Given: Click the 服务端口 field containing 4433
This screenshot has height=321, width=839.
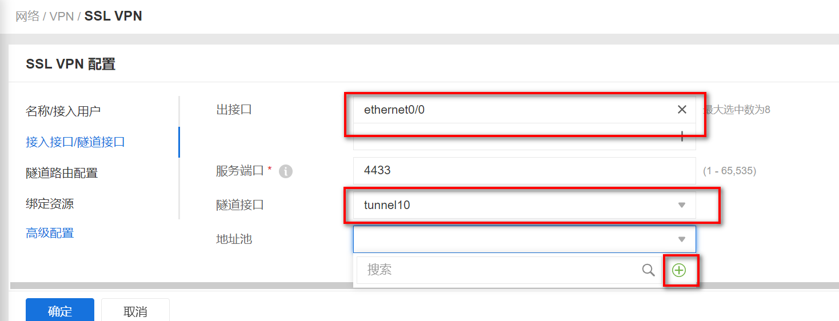Looking at the screenshot, I should click(524, 171).
